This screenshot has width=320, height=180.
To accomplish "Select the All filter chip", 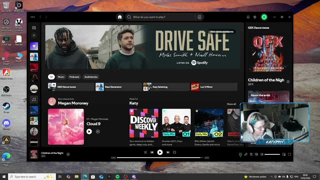I will [51, 77].
